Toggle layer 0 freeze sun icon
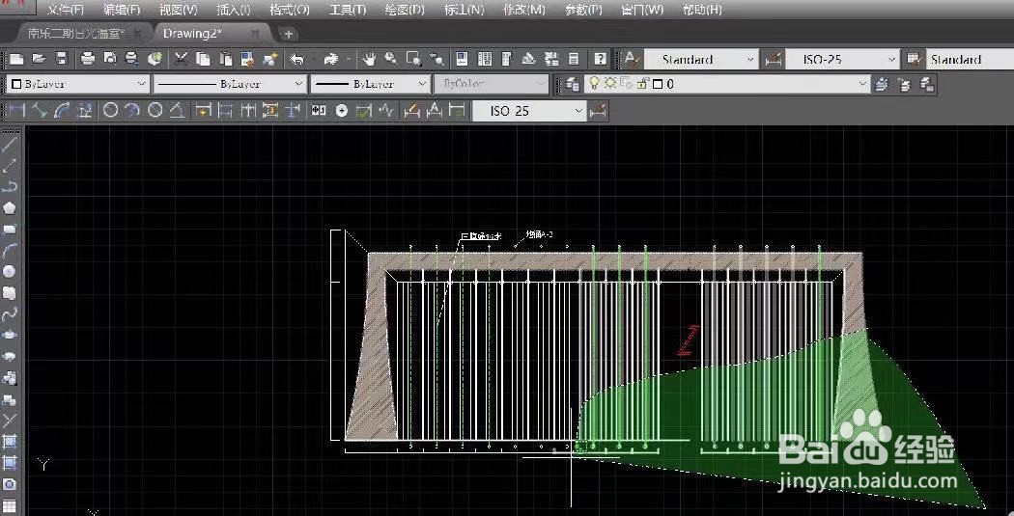This screenshot has height=516, width=1014. [609, 84]
